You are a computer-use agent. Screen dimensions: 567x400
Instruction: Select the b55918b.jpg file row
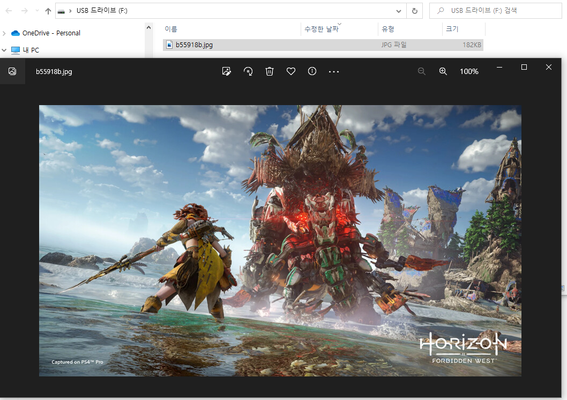pos(323,45)
